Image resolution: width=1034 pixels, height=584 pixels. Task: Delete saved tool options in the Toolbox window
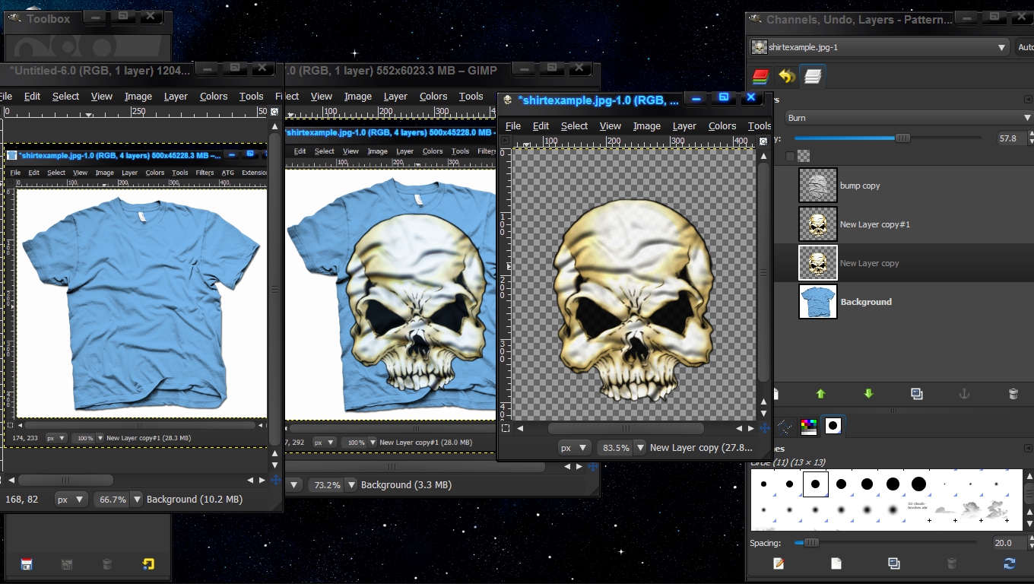107,564
